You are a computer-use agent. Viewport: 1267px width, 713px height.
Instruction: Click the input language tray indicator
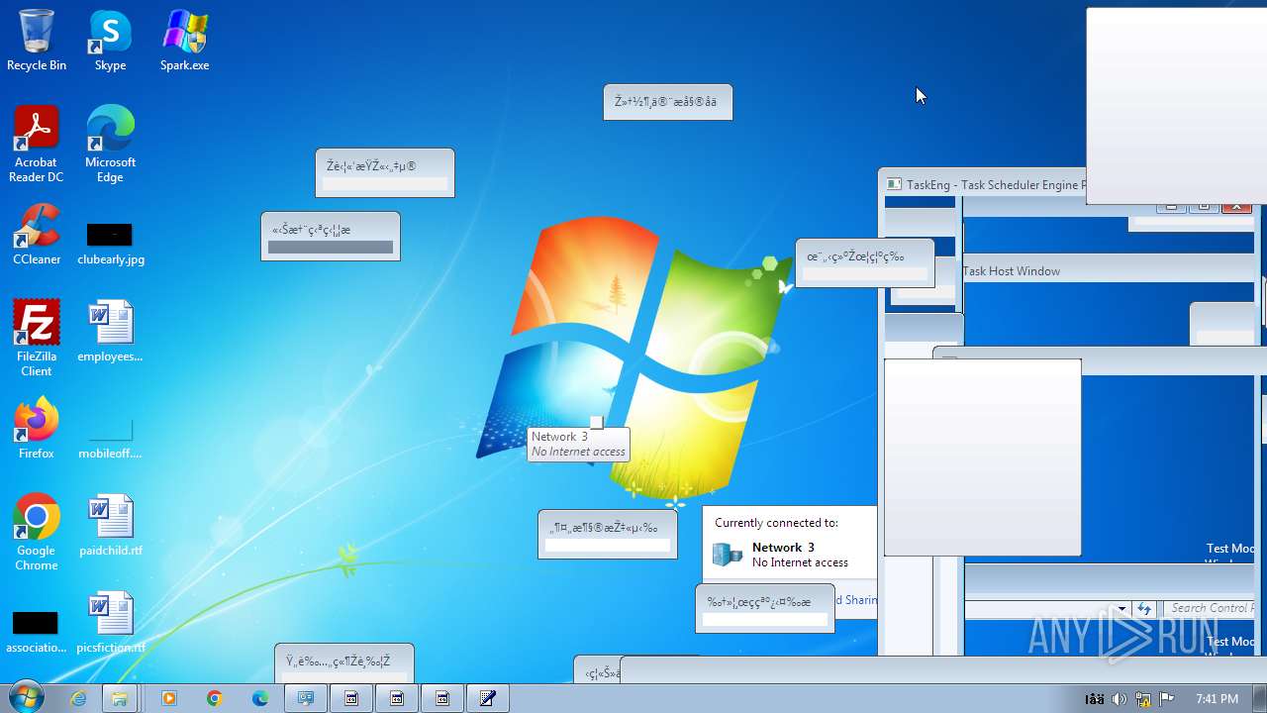(x=1094, y=699)
